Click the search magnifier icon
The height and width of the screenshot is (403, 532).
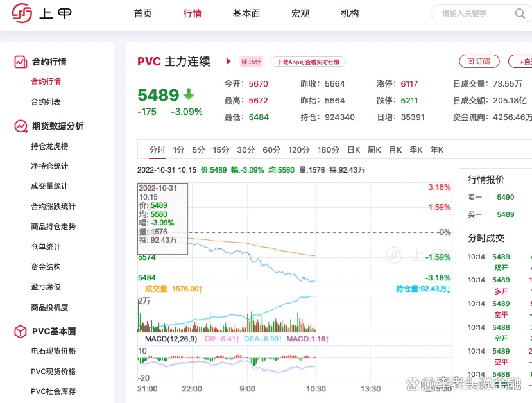tap(519, 13)
